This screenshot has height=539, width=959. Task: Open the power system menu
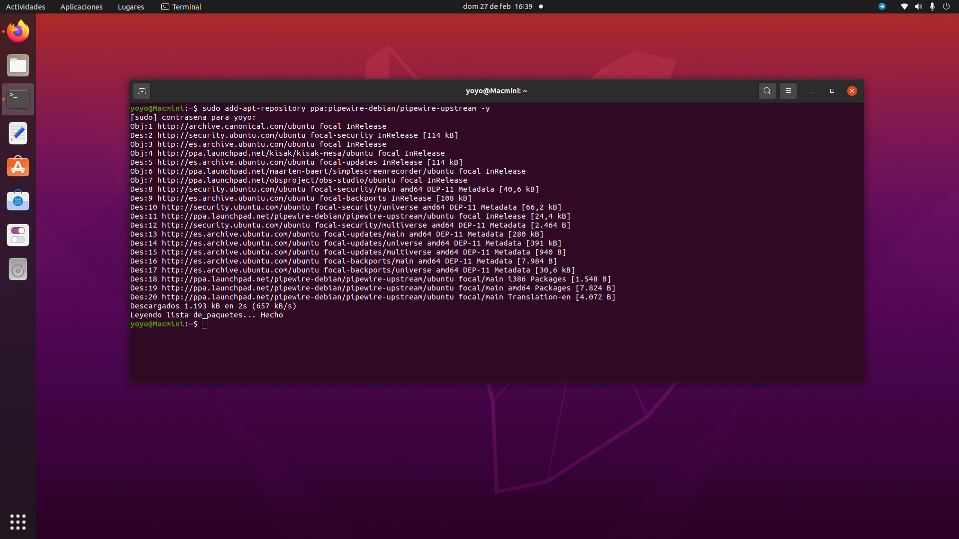(x=946, y=6)
